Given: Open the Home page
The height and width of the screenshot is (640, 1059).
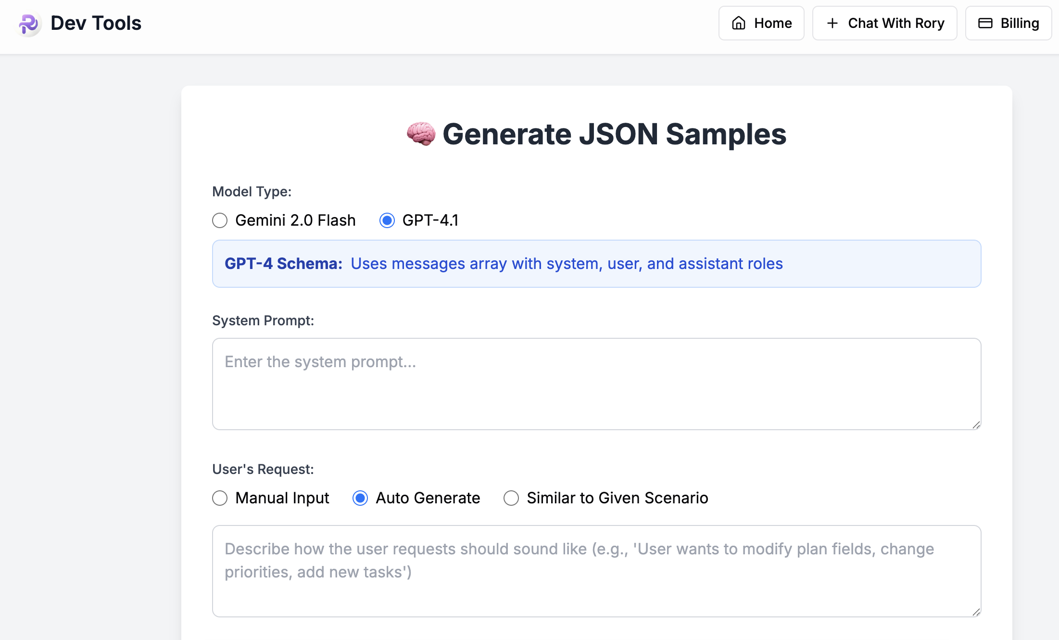Looking at the screenshot, I should pyautogui.click(x=761, y=23).
